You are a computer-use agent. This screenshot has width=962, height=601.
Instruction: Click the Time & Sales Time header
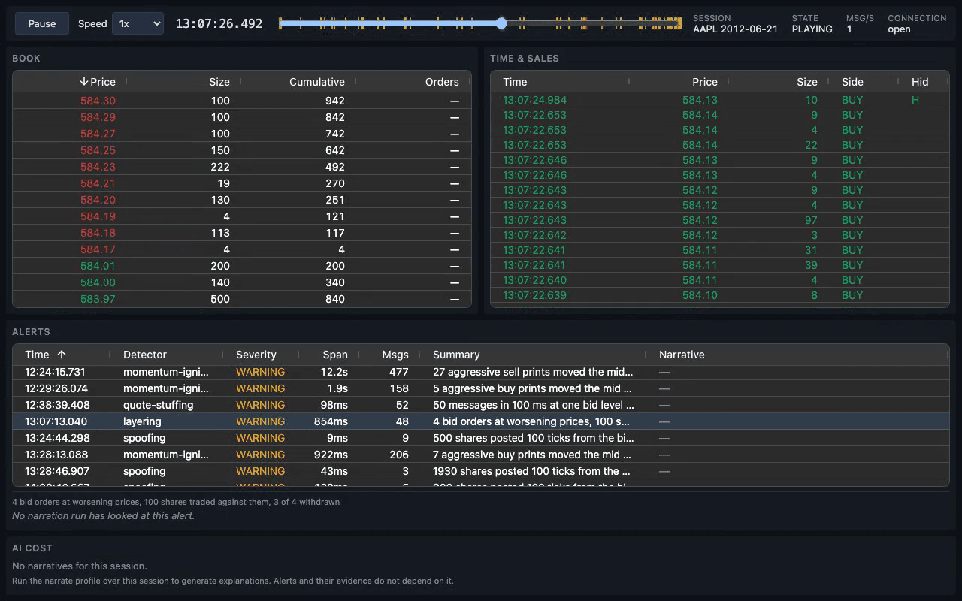click(515, 82)
